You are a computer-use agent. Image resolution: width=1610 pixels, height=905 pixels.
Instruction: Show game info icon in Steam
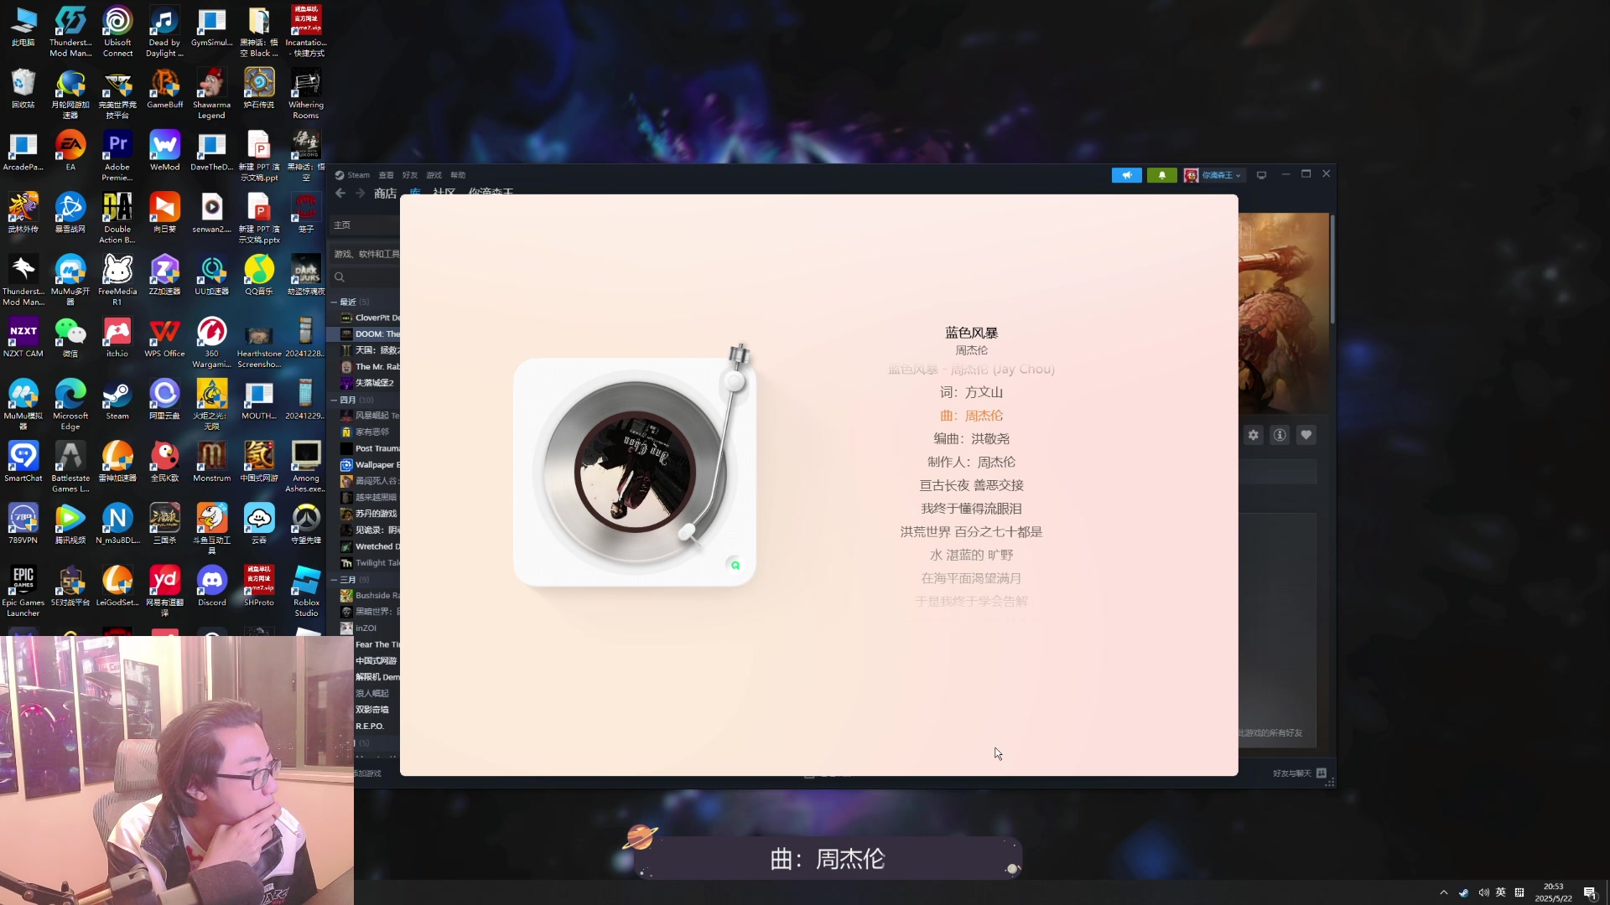click(1280, 435)
